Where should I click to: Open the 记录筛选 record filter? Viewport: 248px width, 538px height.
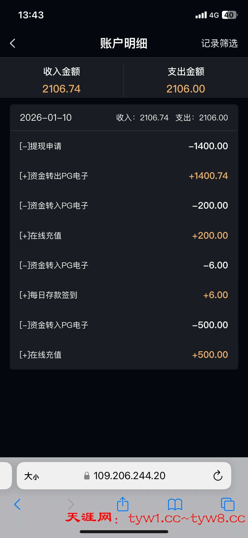(x=219, y=43)
